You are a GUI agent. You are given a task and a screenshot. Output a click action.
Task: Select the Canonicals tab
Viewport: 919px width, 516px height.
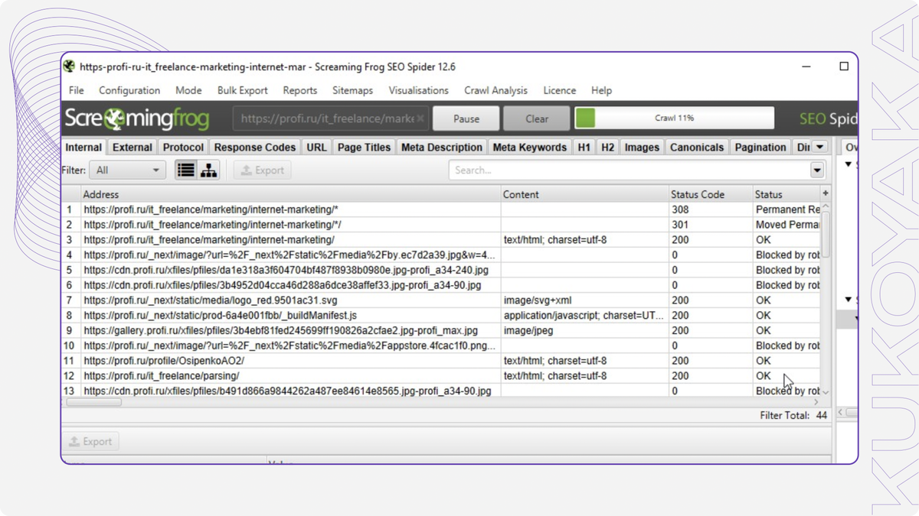click(x=696, y=148)
